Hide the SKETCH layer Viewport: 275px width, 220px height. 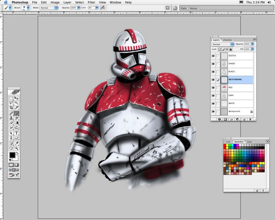point(213,56)
